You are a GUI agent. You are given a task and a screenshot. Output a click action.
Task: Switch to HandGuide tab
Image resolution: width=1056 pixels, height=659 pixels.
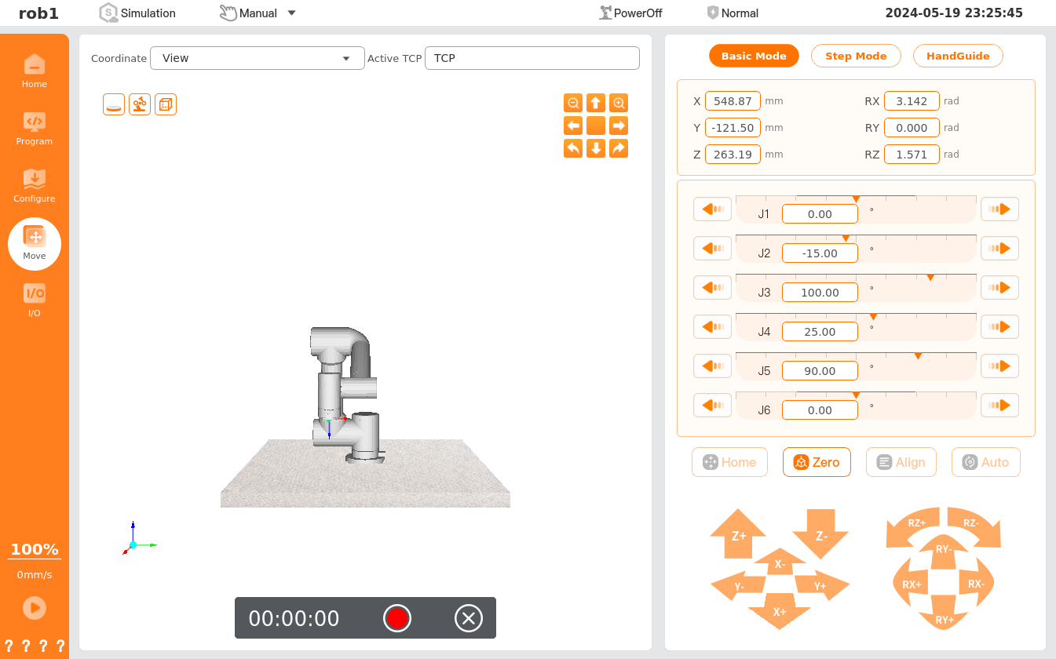pyautogui.click(x=957, y=56)
